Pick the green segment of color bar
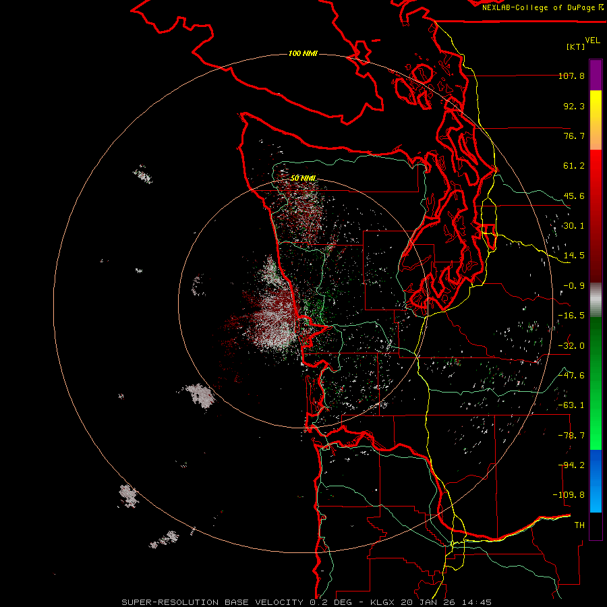607x607 pixels. pyautogui.click(x=596, y=383)
